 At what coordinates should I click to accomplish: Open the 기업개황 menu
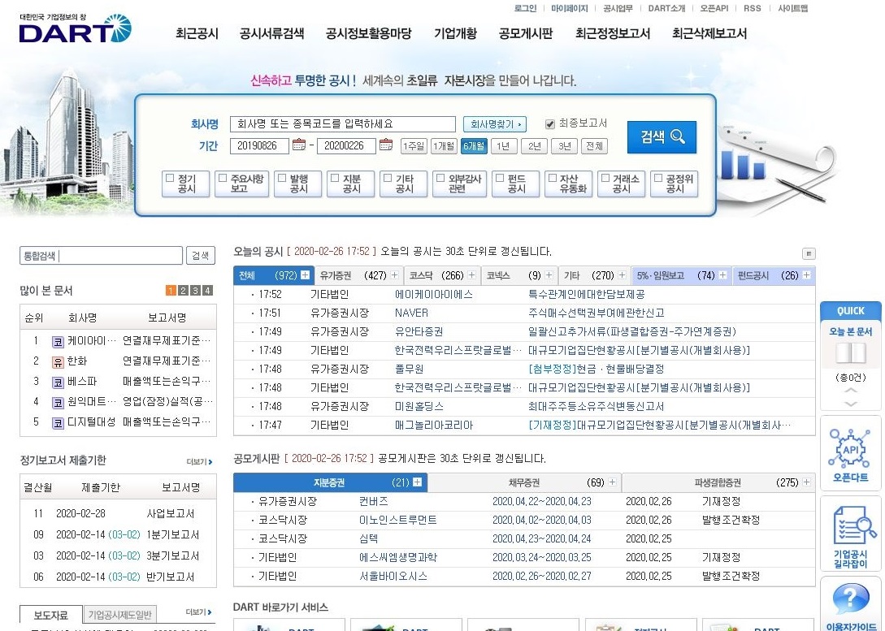point(455,34)
